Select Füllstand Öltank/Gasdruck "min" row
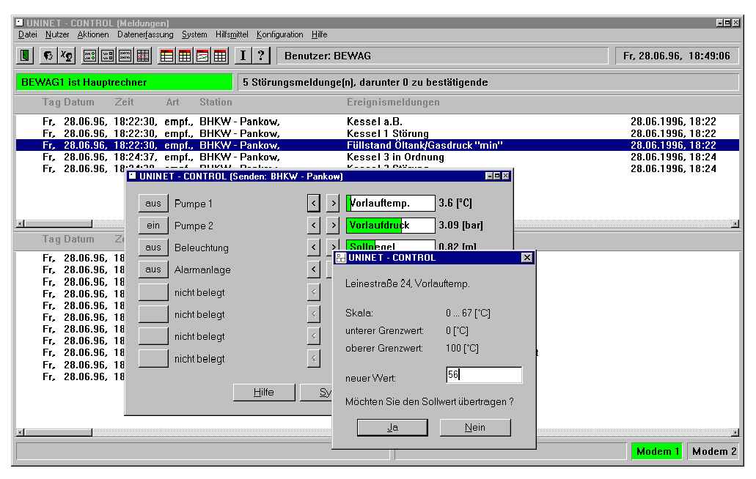Screen dimensions: 756x479 378,145
